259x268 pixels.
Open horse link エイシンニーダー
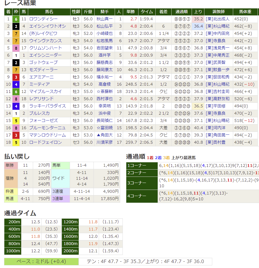point(46,55)
